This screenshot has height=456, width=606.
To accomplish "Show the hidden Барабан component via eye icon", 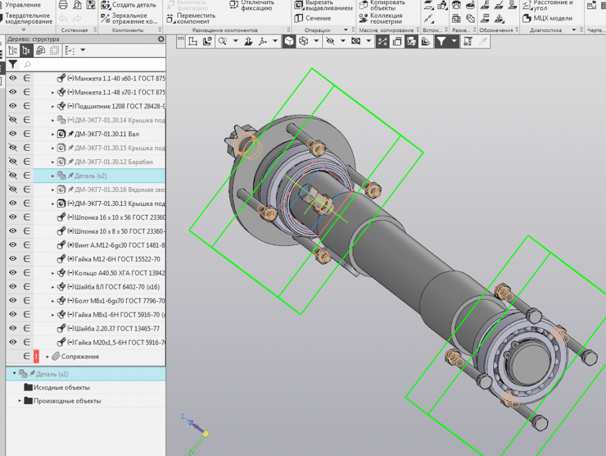I will coord(13,162).
